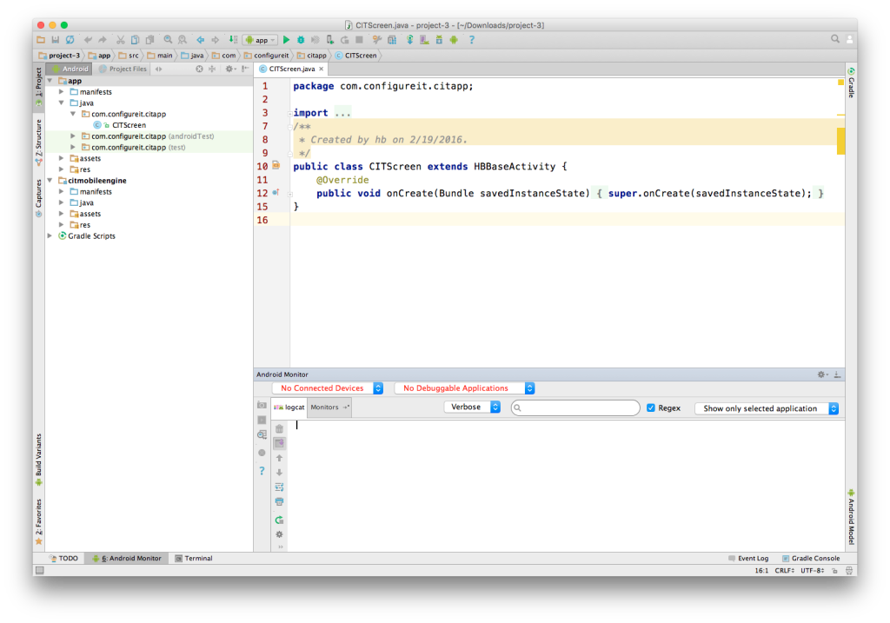Toggle the Regex checkbox
Viewport: 890px width, 623px height.
point(651,408)
